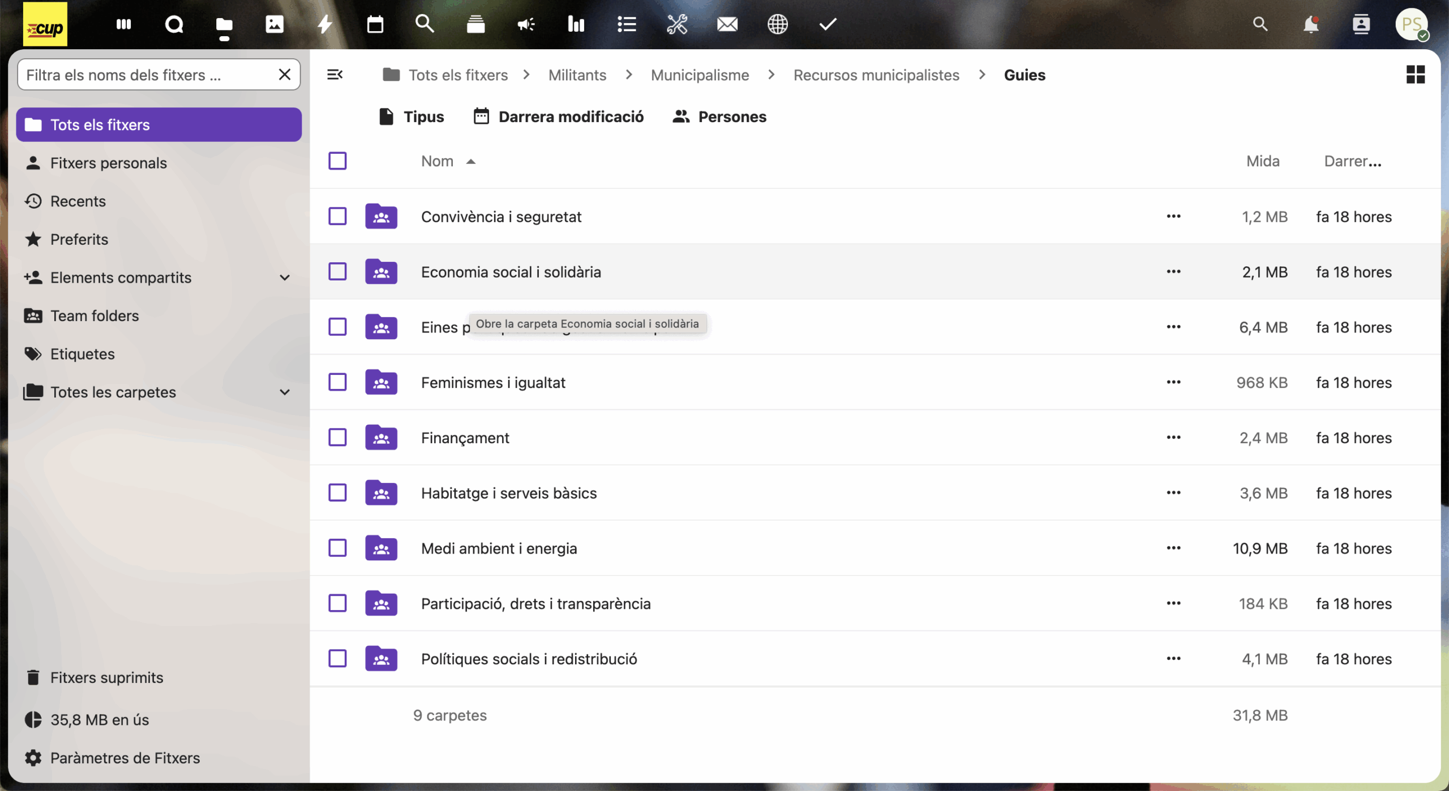Open the Contacts menu icon

tap(1361, 24)
